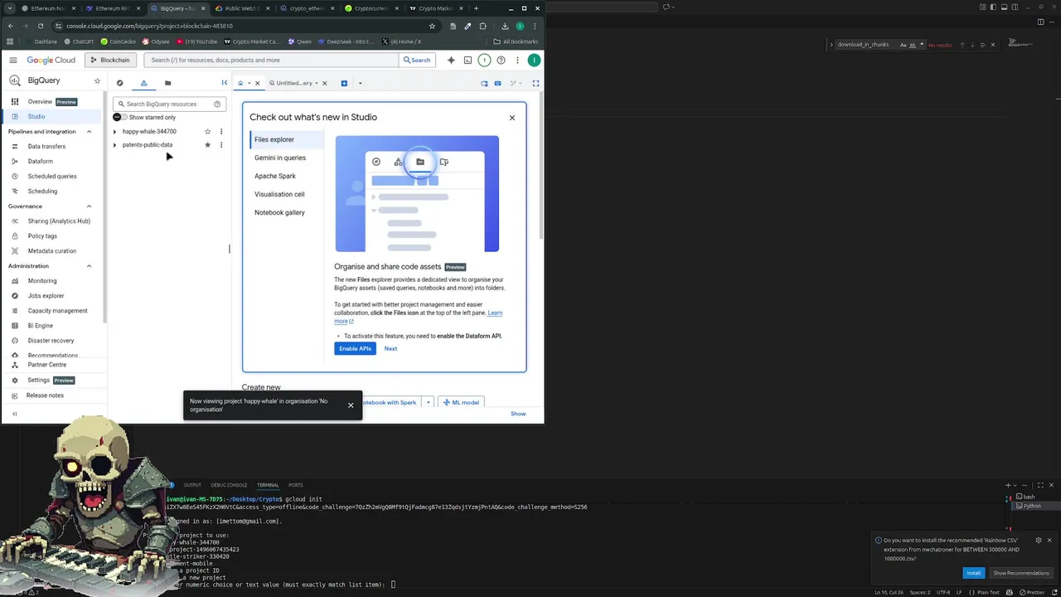This screenshot has width=1061, height=597.
Task: Open the Blockchain project picker
Action: pos(109,60)
